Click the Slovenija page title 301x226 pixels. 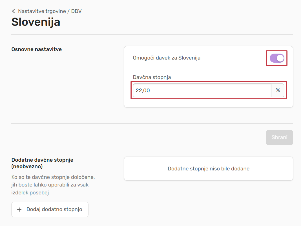pyautogui.click(x=36, y=22)
